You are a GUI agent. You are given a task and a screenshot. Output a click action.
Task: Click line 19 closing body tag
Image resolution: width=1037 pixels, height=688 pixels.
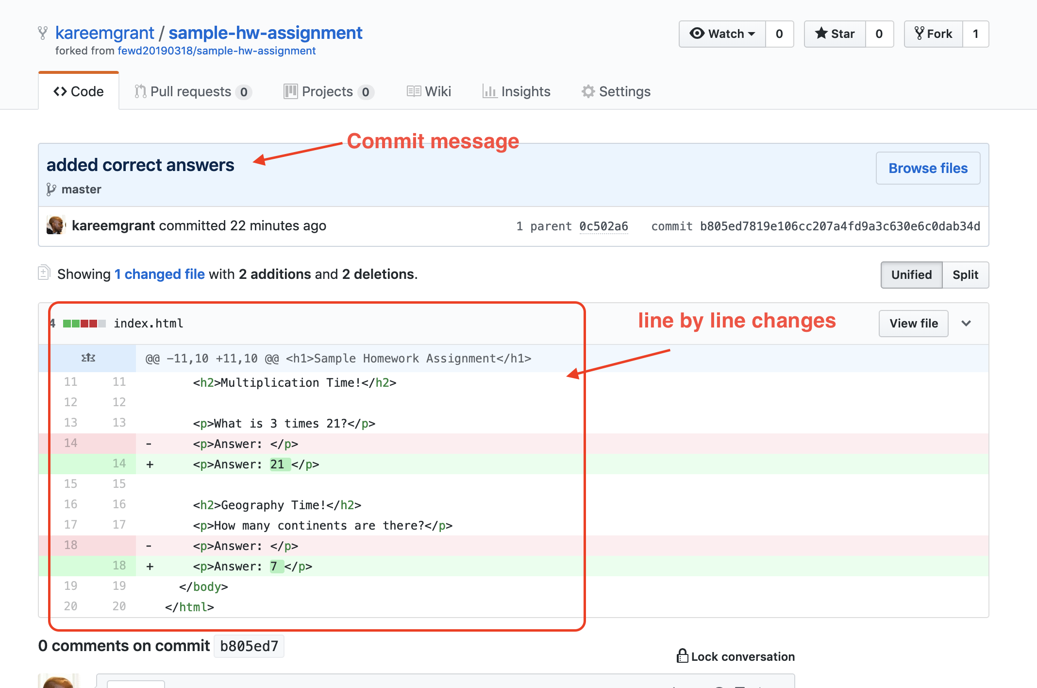point(203,587)
